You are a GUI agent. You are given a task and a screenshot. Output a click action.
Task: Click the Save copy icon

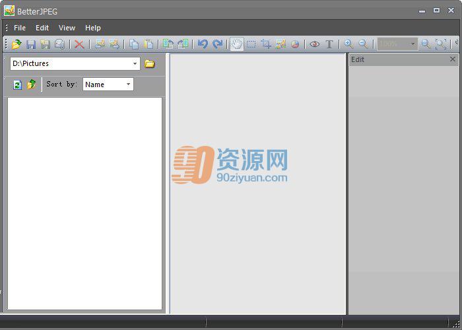coord(59,44)
